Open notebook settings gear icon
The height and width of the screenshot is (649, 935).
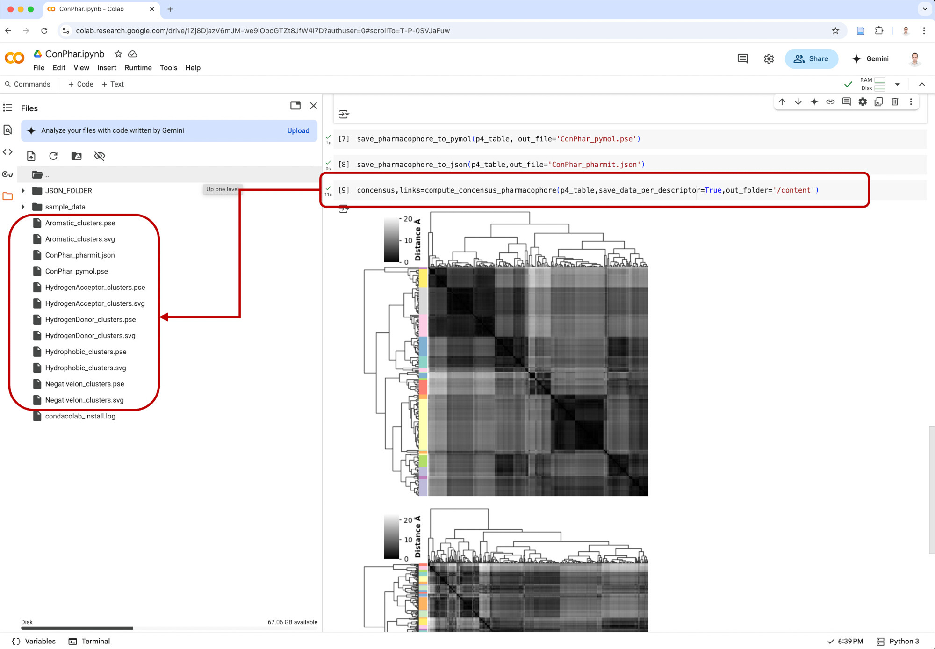pos(769,58)
